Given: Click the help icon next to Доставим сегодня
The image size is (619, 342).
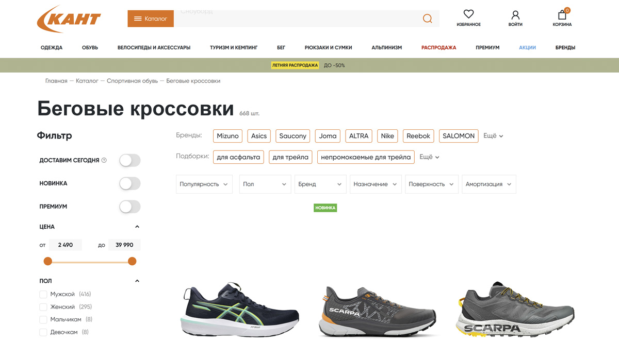Looking at the screenshot, I should point(104,160).
